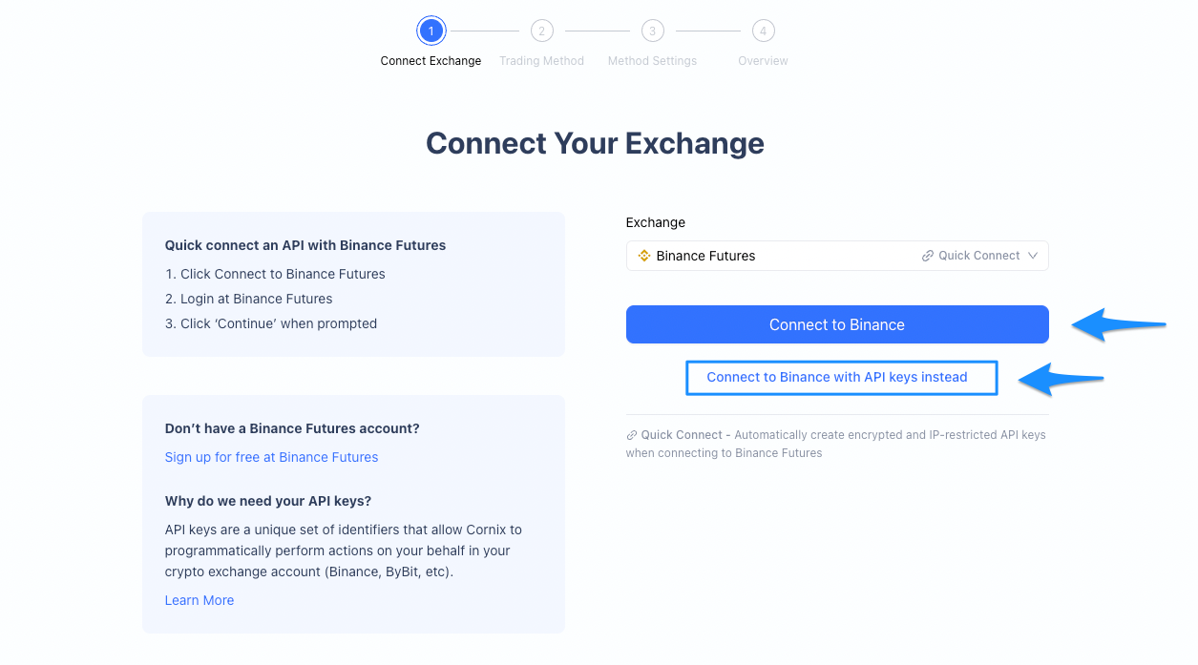Screen dimensions: 1198x665
Task: Click the Quick Connect link icon in dropdown
Action: [x=927, y=256]
